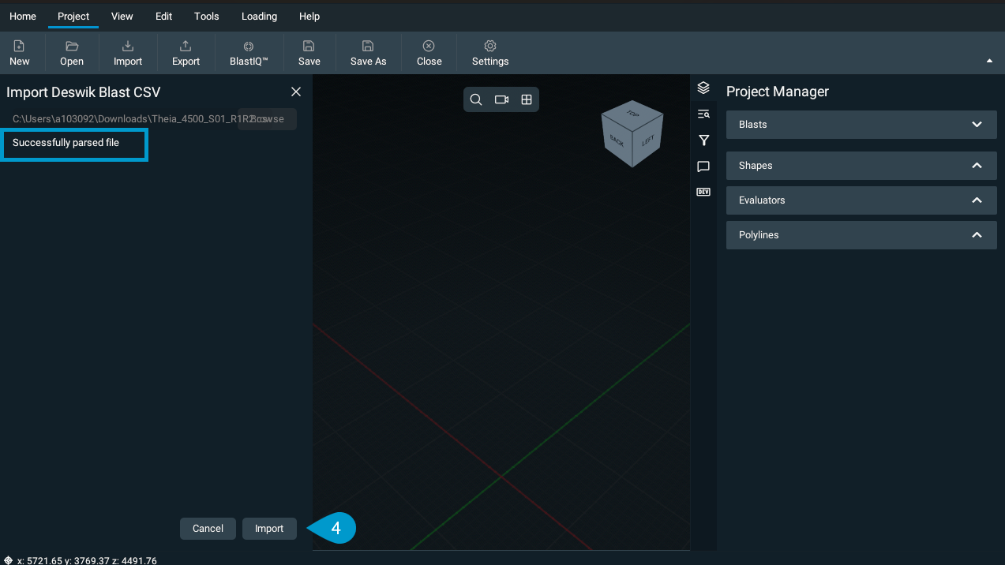1005x565 pixels.
Task: Open the layers icon in the side strip
Action: click(703, 88)
